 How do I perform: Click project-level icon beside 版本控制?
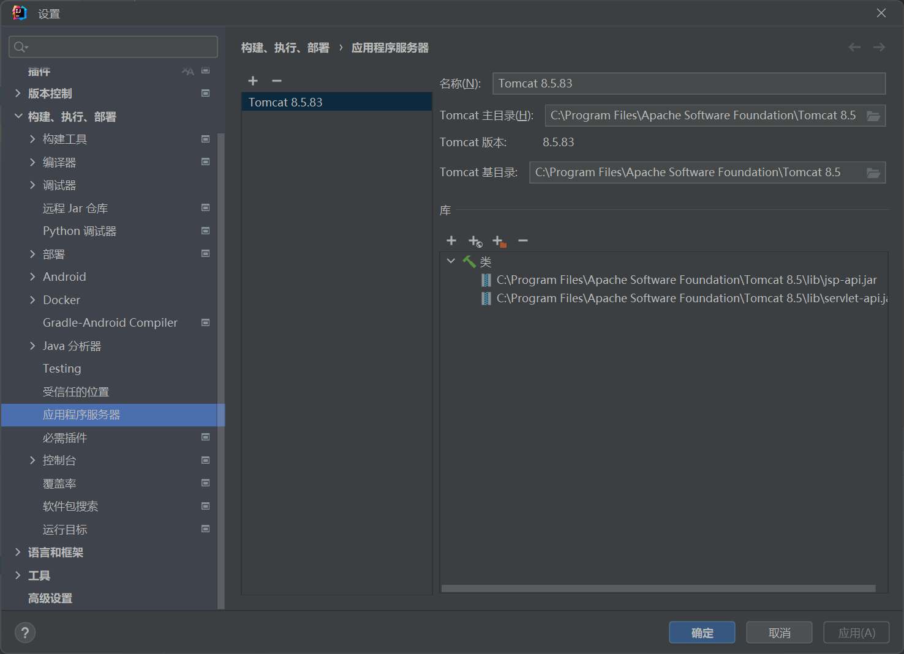206,93
